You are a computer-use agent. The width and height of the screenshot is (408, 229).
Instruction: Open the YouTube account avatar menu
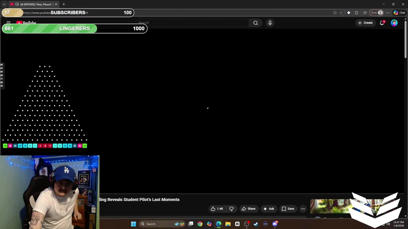coord(394,23)
